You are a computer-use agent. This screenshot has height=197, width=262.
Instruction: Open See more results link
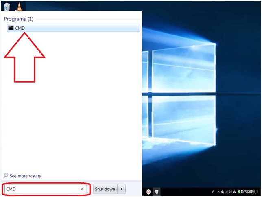point(25,176)
